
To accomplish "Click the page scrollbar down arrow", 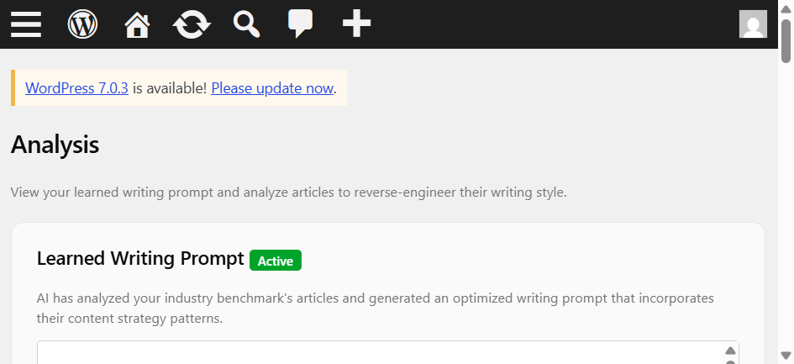I will click(786, 355).
